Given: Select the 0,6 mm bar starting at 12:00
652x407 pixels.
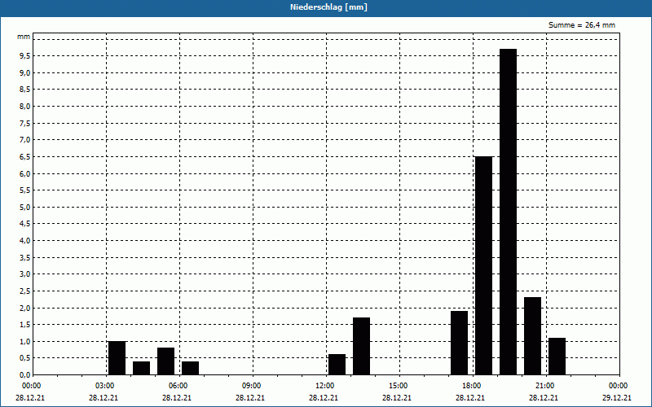Looking at the screenshot, I should (337, 365).
